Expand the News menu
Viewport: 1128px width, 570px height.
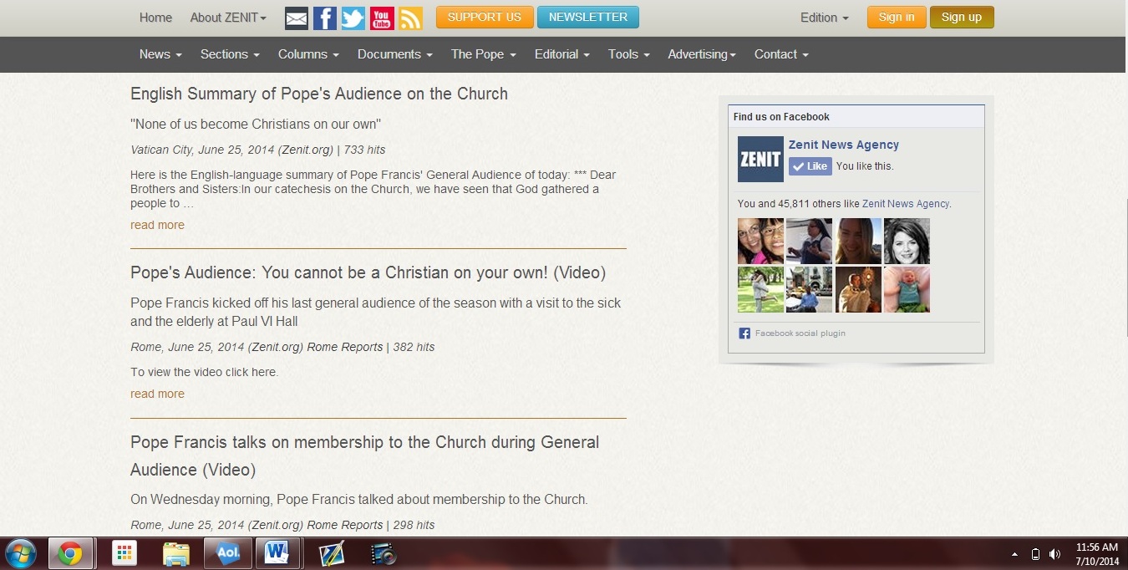click(x=160, y=54)
